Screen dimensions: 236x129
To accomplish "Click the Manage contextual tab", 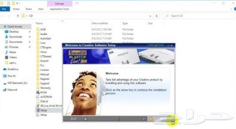I will point(59,4).
